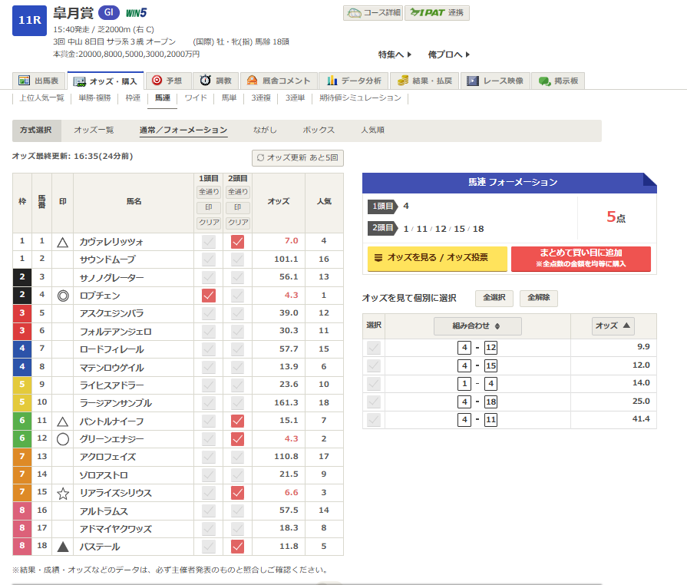Expand the 俺プロへ menu arrow
This screenshot has height=585, width=687.
click(x=449, y=55)
